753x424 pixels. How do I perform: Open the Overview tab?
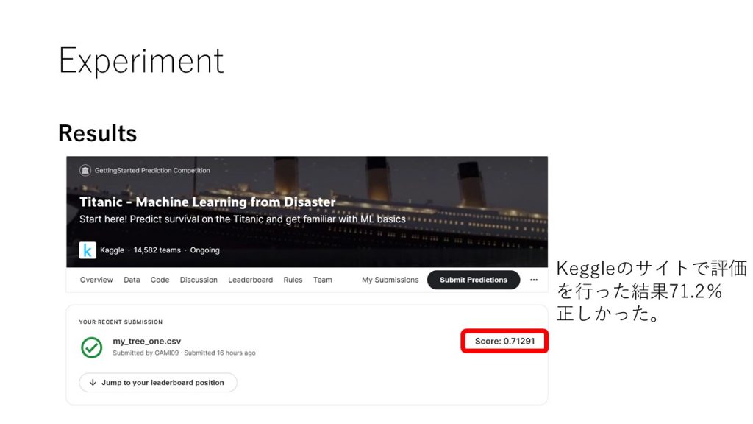96,280
